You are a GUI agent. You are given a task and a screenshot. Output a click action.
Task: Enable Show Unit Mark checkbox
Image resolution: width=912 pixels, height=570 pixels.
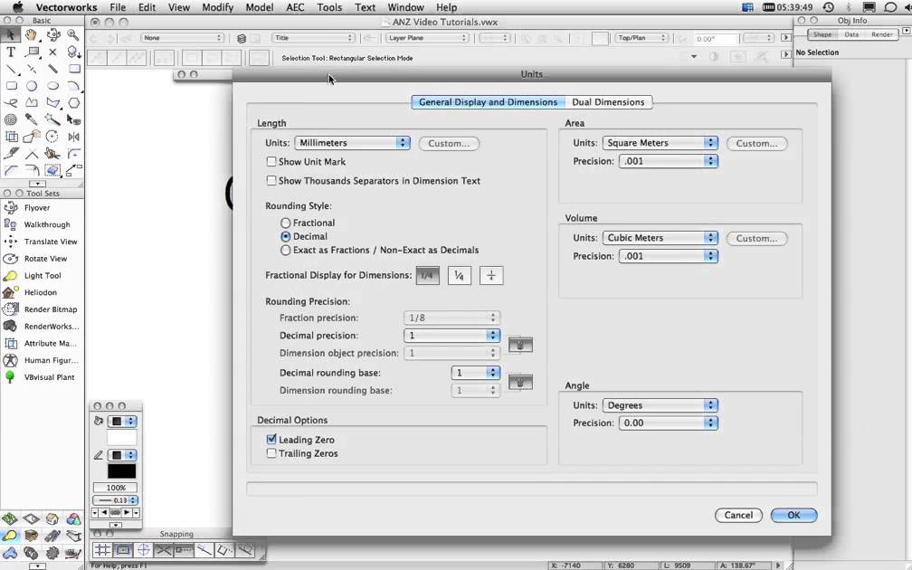[271, 162]
